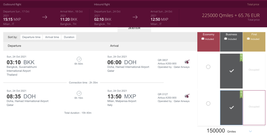Image resolution: width=267 pixels, height=135 pixels.
Task: Click the clock icon for DOH–MXP duration
Action: [x=79, y=93]
